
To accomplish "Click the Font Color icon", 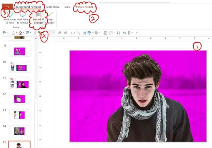I will coord(13,33).
